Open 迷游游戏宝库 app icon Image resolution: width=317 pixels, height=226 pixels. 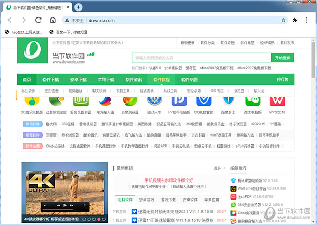pos(57,101)
